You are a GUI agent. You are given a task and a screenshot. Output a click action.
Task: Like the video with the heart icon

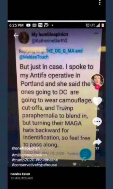click(97, 101)
